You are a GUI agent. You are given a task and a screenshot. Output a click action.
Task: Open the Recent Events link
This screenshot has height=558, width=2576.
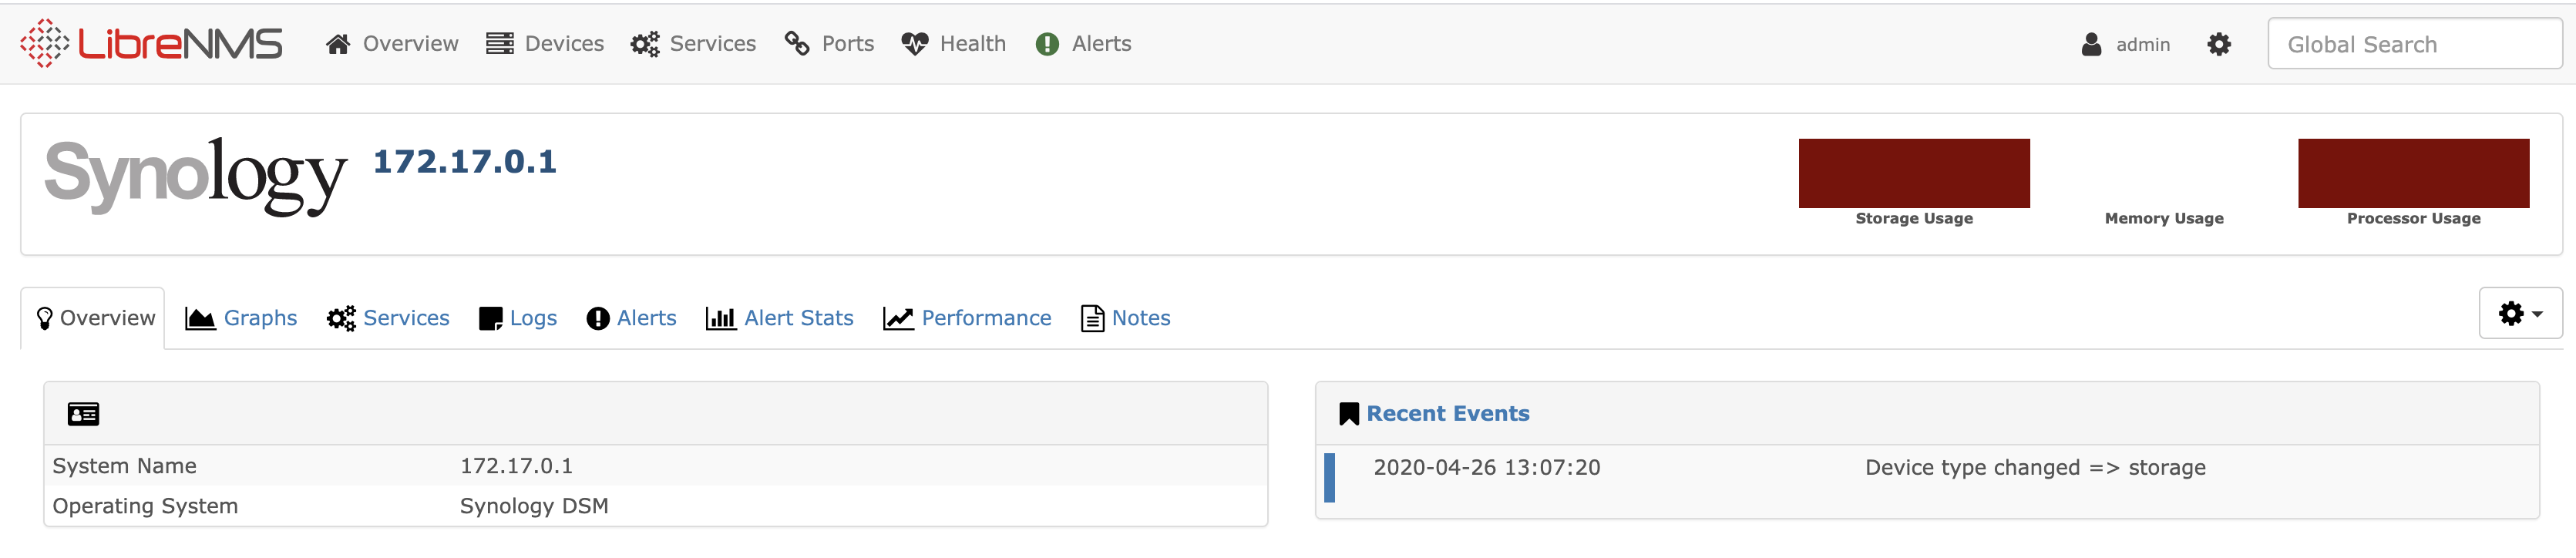1447,413
